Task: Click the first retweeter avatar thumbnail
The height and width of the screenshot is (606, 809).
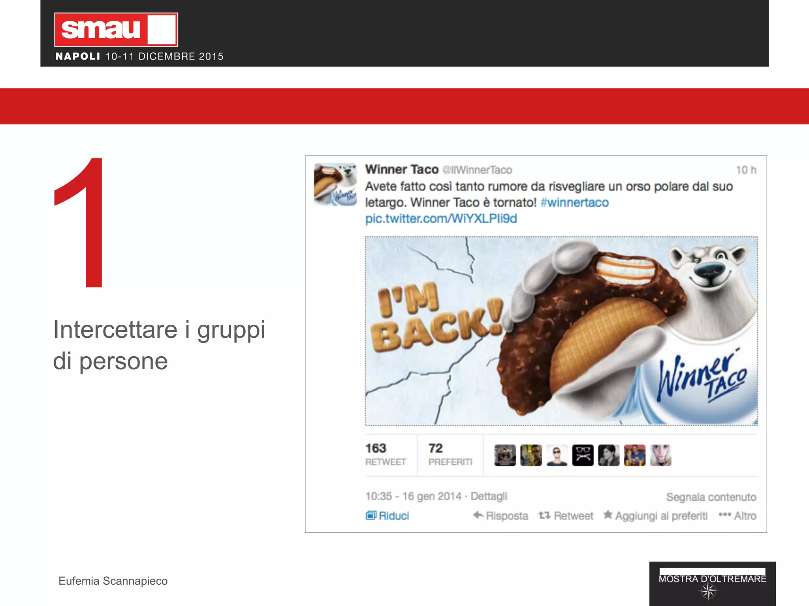Action: coord(505,455)
